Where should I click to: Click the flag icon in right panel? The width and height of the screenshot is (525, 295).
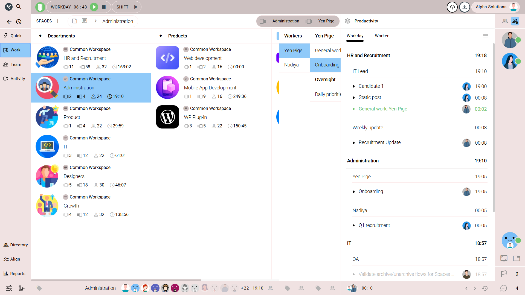coord(504,274)
